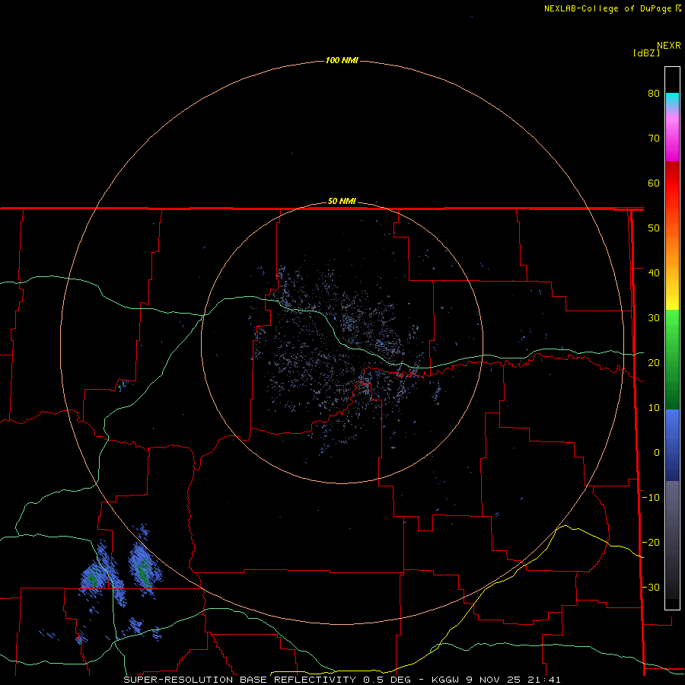Click the 50 value on the dBZ scale
Viewport: 685px width, 685px height.
tap(654, 228)
